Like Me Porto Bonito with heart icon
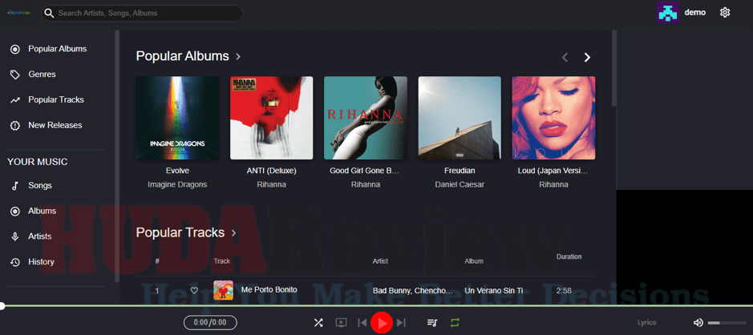 tap(194, 290)
